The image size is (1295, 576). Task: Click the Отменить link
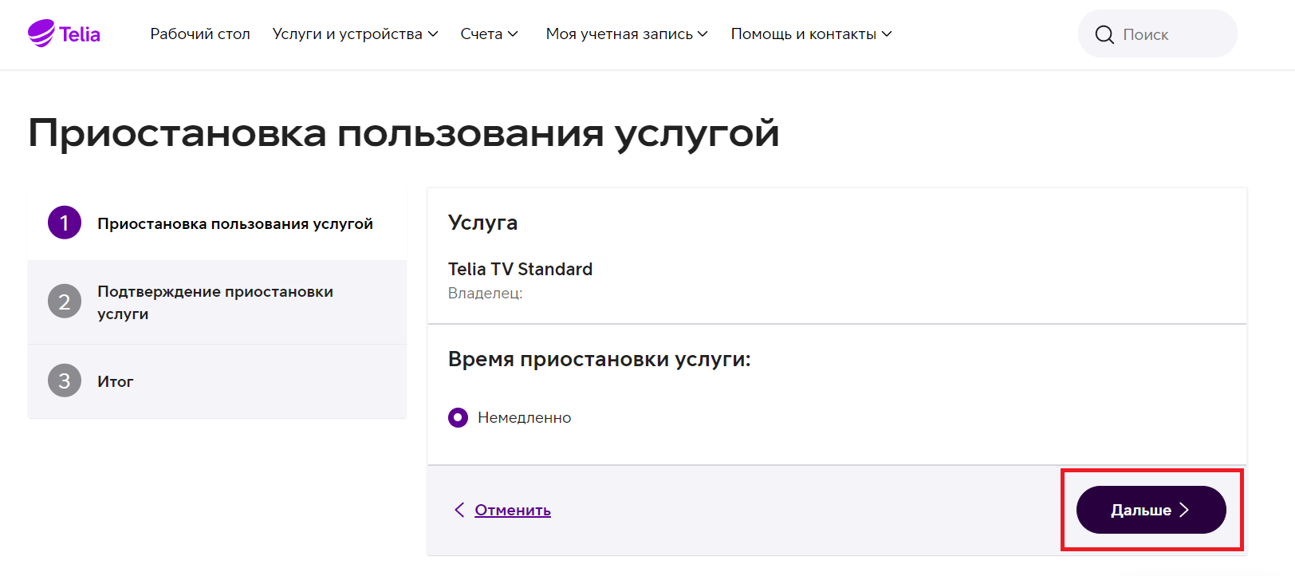pyautogui.click(x=513, y=510)
